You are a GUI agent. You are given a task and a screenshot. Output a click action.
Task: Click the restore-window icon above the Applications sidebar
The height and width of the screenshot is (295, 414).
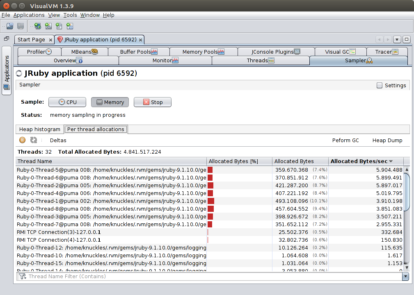(x=7, y=39)
